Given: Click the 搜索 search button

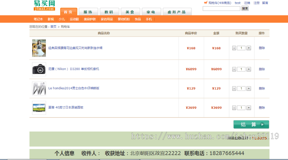Looking at the screenshot, I should tap(245, 8).
